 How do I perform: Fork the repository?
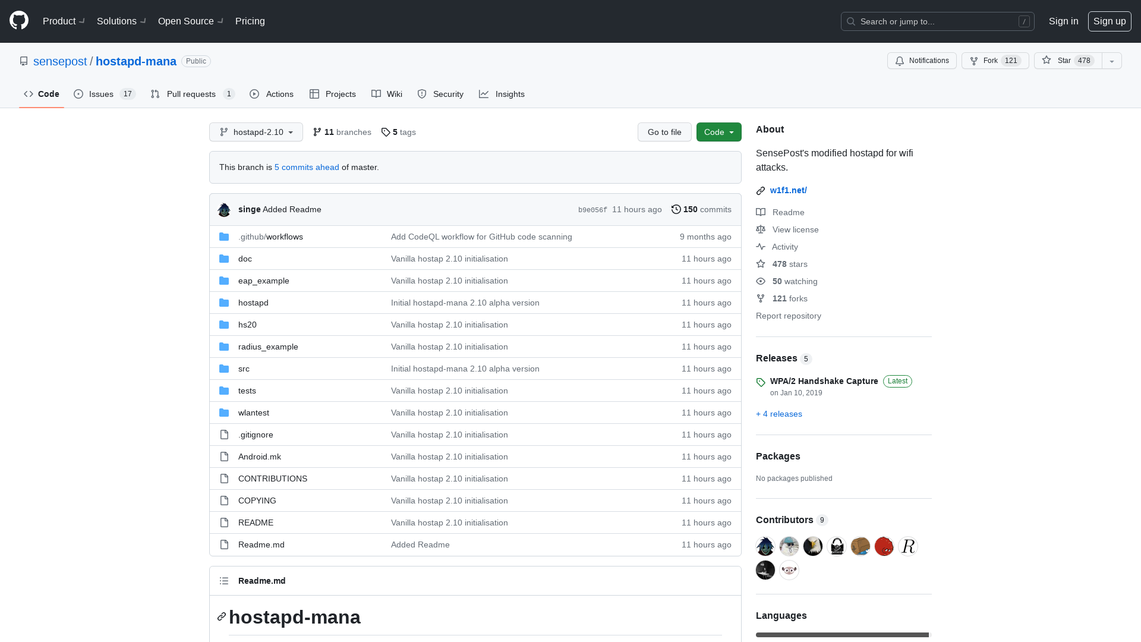point(995,61)
